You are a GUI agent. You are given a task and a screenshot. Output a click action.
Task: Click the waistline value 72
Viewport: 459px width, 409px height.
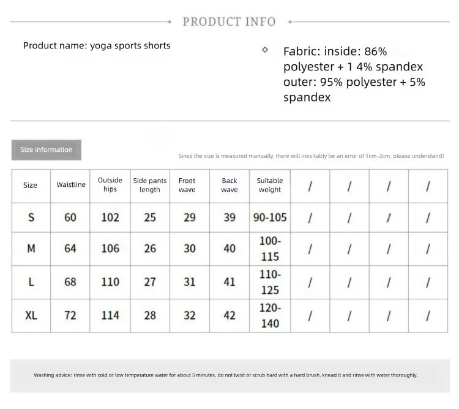click(x=70, y=315)
